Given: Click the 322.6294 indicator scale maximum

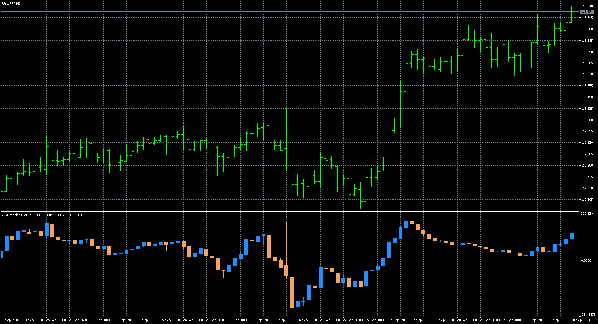Looking at the screenshot, I should tap(588, 214).
